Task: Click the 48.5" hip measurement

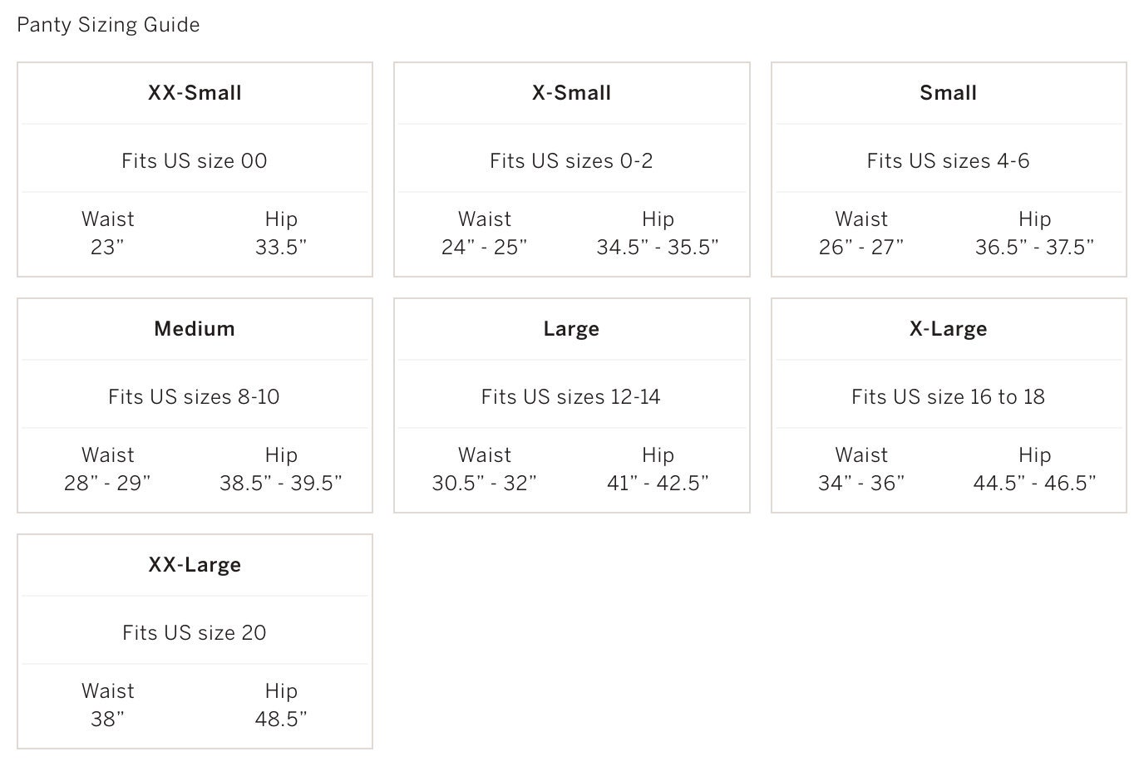Action: (x=281, y=719)
